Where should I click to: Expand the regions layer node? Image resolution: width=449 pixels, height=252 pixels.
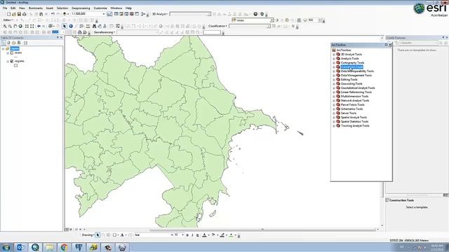click(x=8, y=61)
